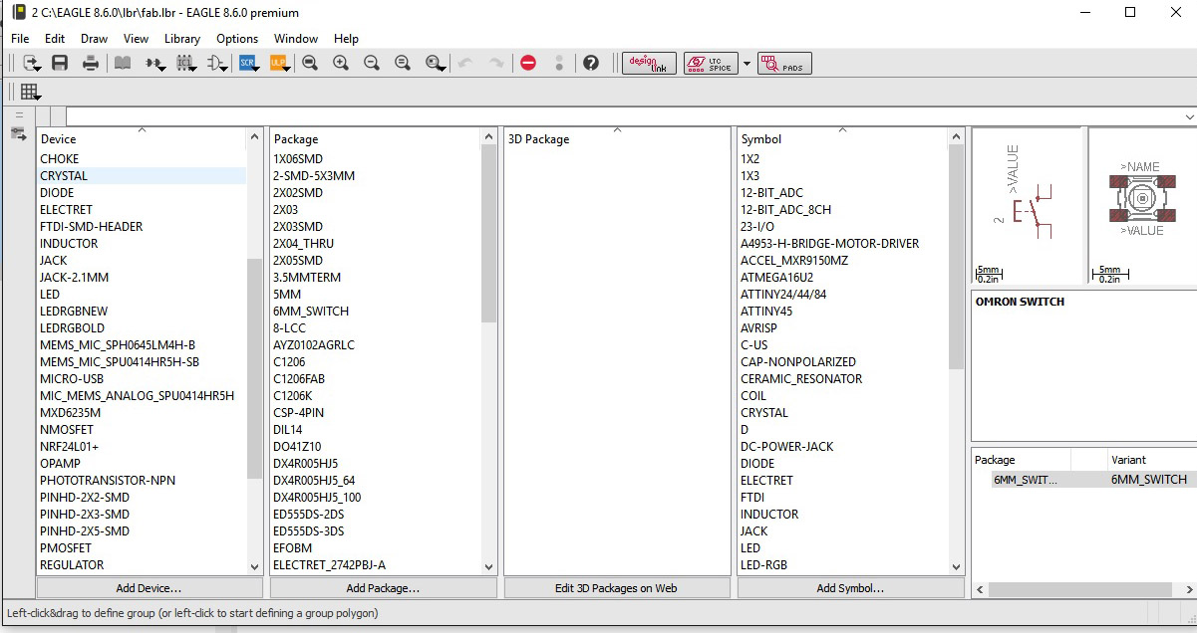Open the Library menu
Viewport: 1197px width, 633px height.
pos(182,39)
